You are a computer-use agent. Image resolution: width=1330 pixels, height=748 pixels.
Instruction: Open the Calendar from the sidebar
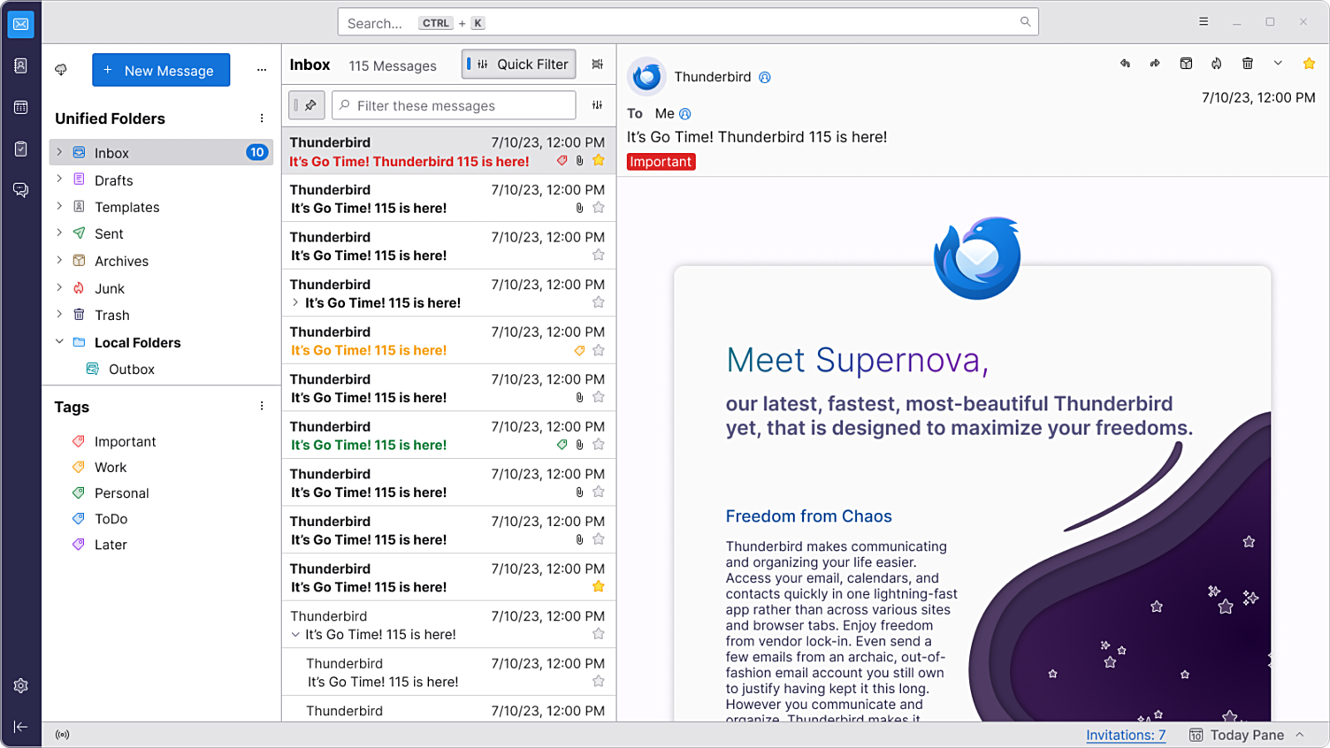click(x=20, y=107)
